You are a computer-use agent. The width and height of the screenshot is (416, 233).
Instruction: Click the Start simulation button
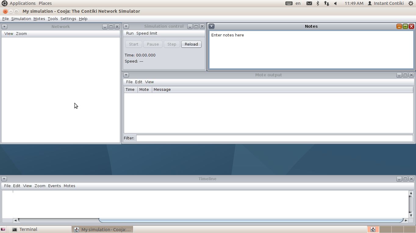pos(134,44)
